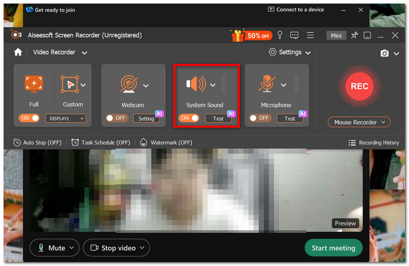409x266 pixels.
Task: Click the AI badge on Microphone Test
Action: click(x=303, y=113)
